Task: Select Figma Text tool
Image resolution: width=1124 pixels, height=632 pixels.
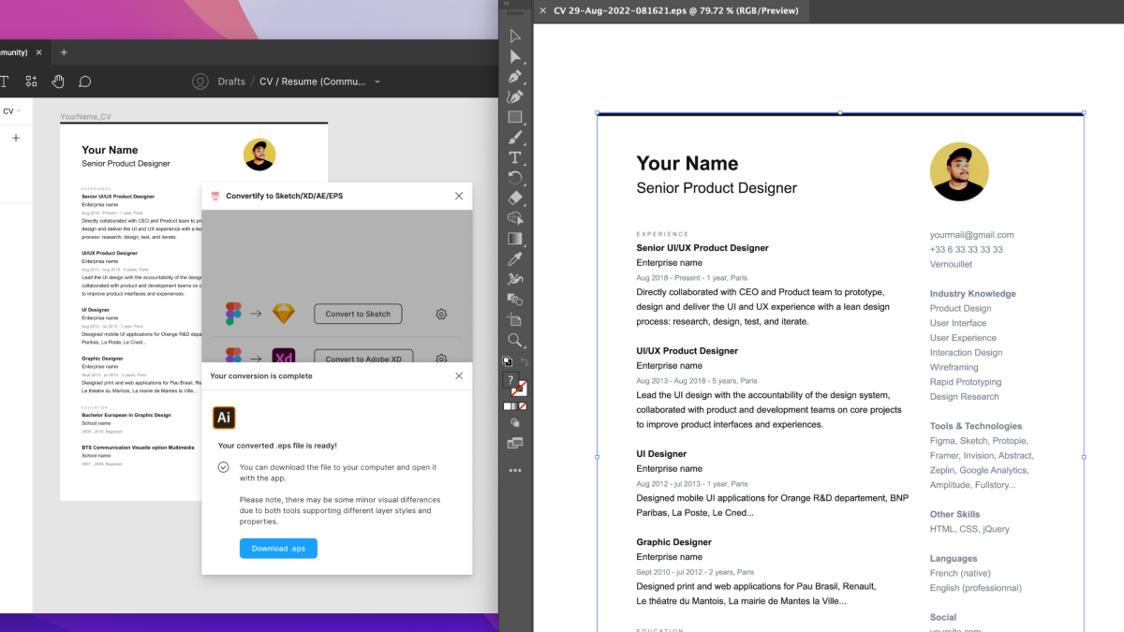Action: 4,81
